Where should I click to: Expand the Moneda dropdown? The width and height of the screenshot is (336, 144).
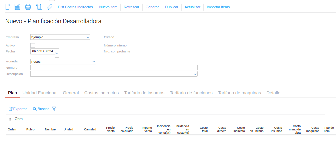click(x=94, y=62)
